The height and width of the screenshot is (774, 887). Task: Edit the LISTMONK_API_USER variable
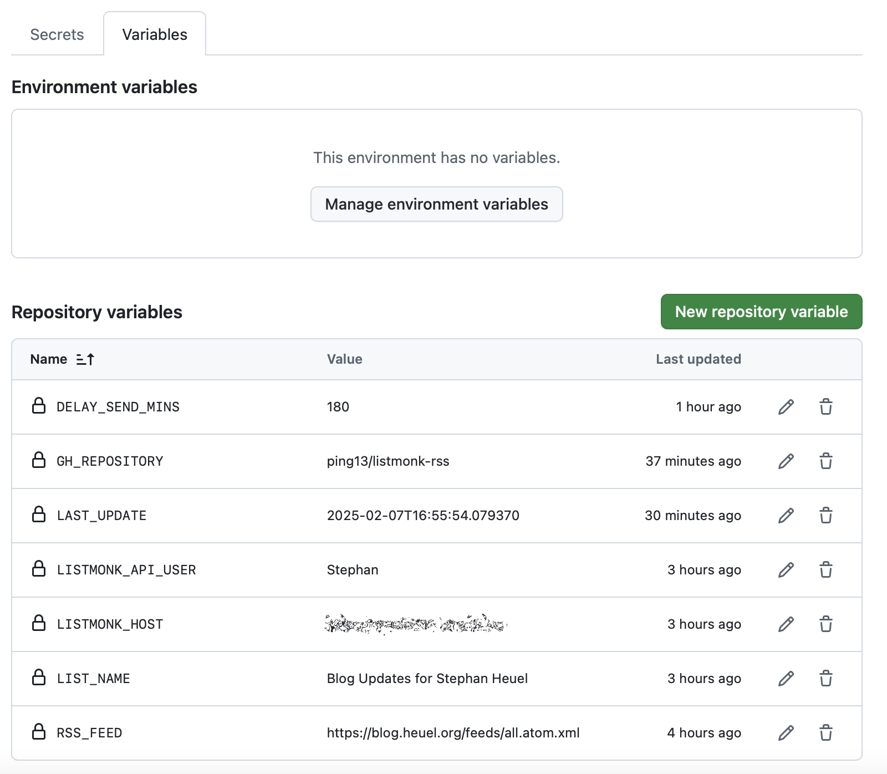[x=786, y=570]
